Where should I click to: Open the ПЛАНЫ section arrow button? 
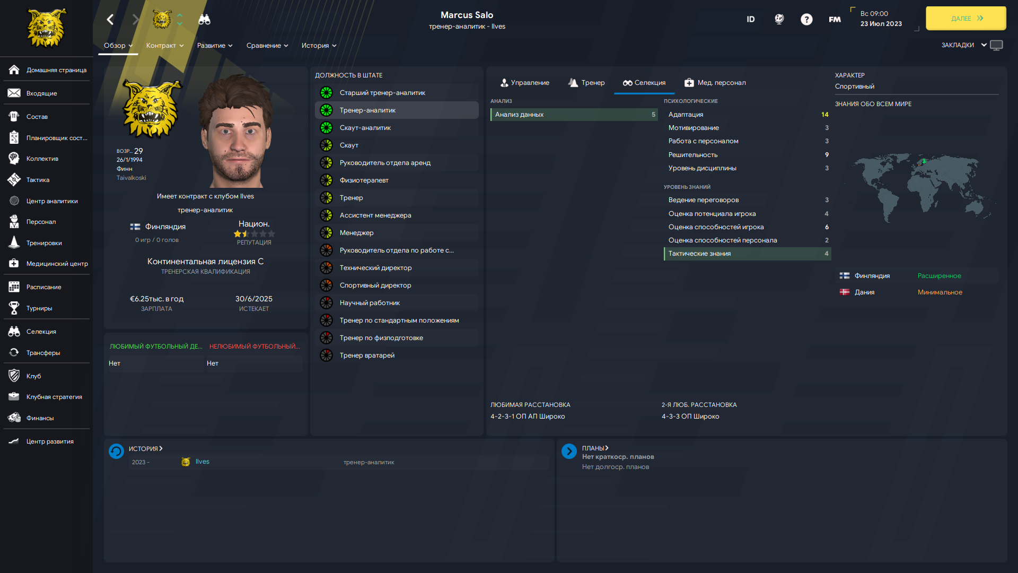click(569, 451)
